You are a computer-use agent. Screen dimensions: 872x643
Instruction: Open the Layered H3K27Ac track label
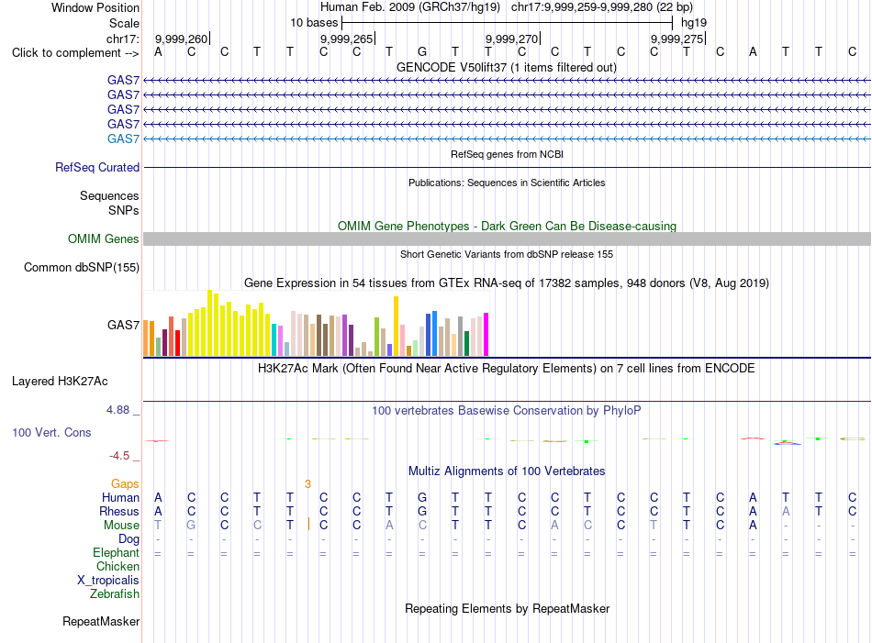[60, 382]
